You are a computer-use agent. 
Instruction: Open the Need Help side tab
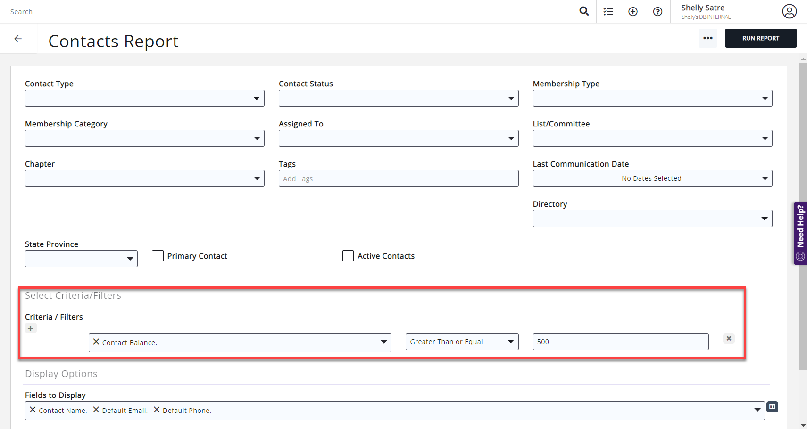(x=800, y=233)
